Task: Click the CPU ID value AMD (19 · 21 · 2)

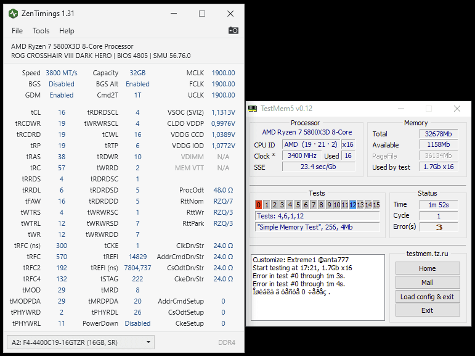Action: pyautogui.click(x=311, y=144)
